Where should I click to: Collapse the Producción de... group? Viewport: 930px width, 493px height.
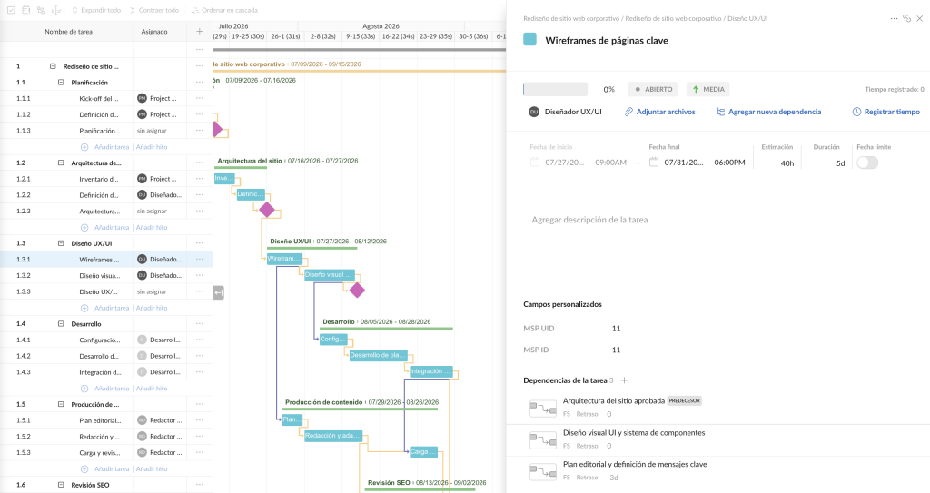(x=61, y=404)
